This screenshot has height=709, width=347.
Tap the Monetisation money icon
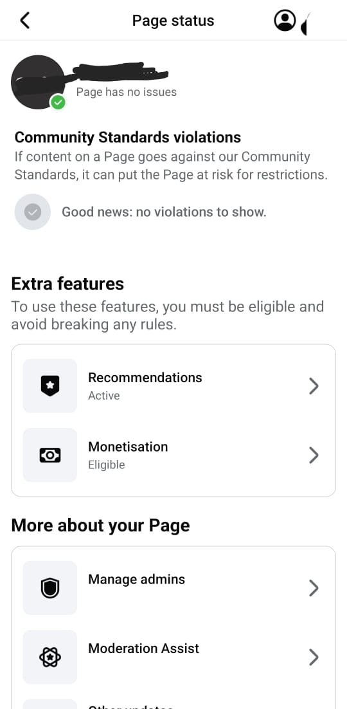click(x=49, y=456)
